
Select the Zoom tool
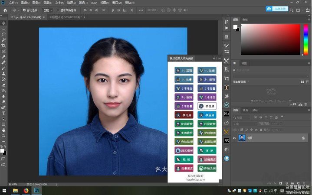coord(3,135)
